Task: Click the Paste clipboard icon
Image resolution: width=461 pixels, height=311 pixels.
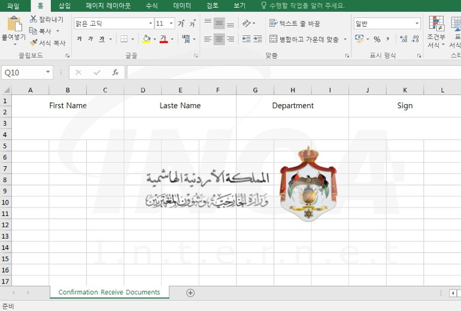Action: [x=14, y=24]
